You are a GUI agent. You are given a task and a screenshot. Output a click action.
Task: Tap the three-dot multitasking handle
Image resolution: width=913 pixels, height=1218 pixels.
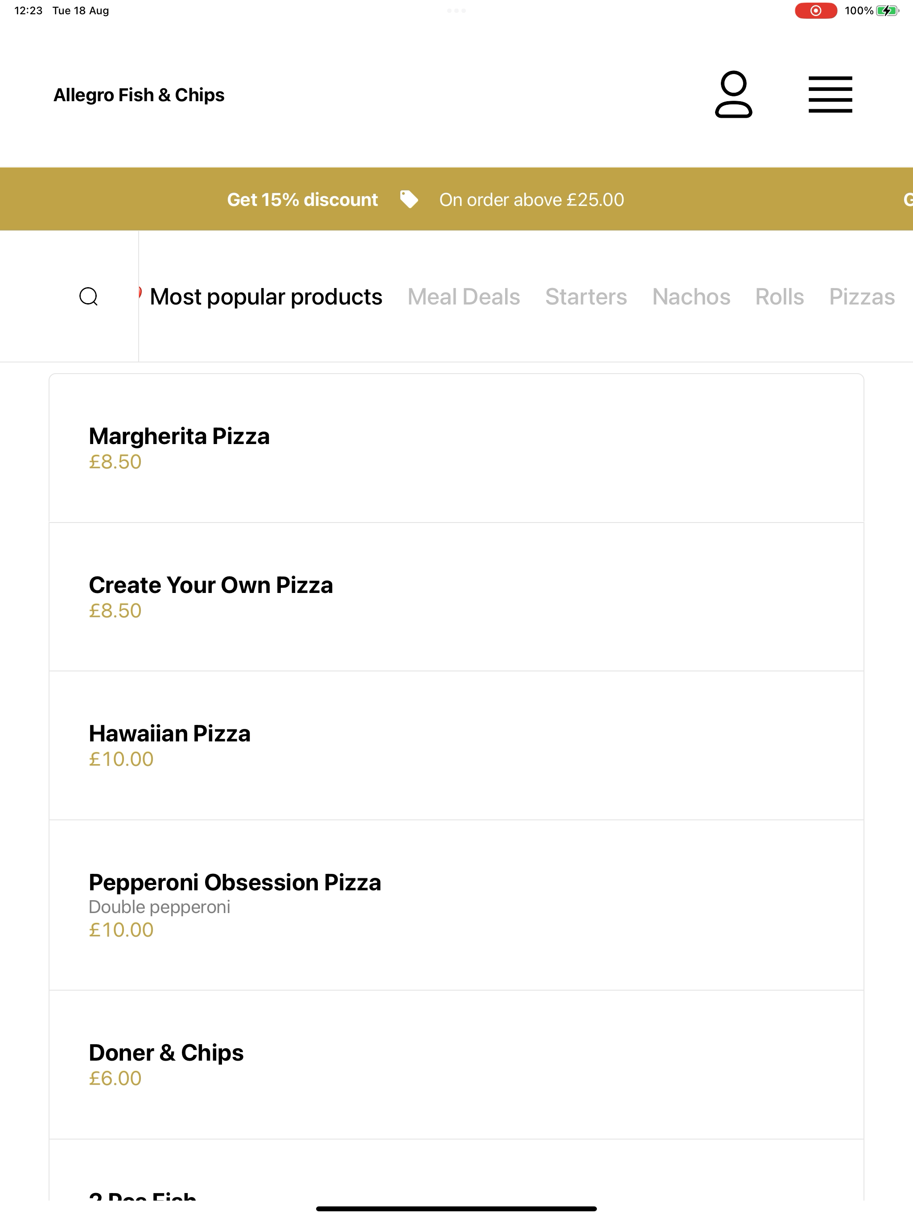click(456, 10)
